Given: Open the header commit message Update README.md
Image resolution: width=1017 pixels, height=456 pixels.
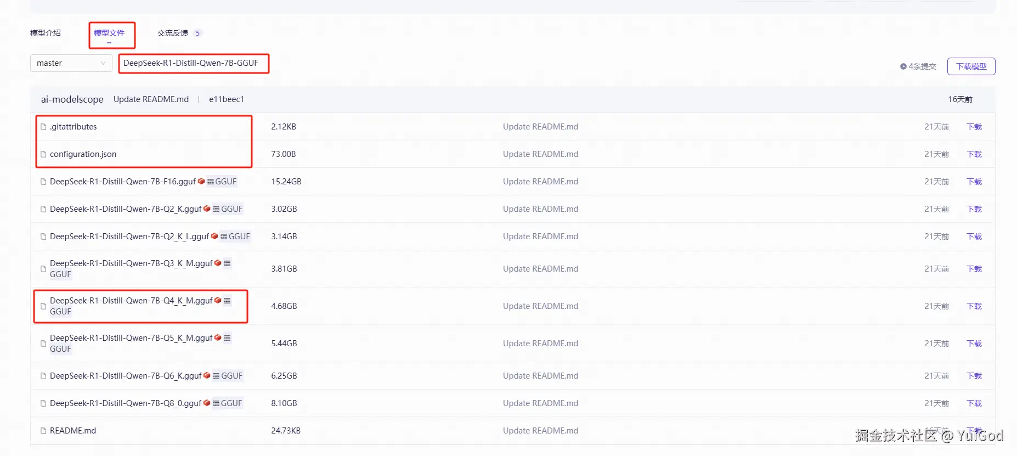Looking at the screenshot, I should click(x=151, y=99).
